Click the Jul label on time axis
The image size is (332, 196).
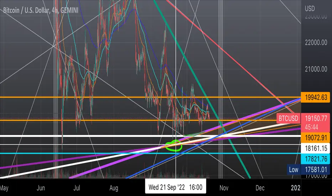pos(77,188)
